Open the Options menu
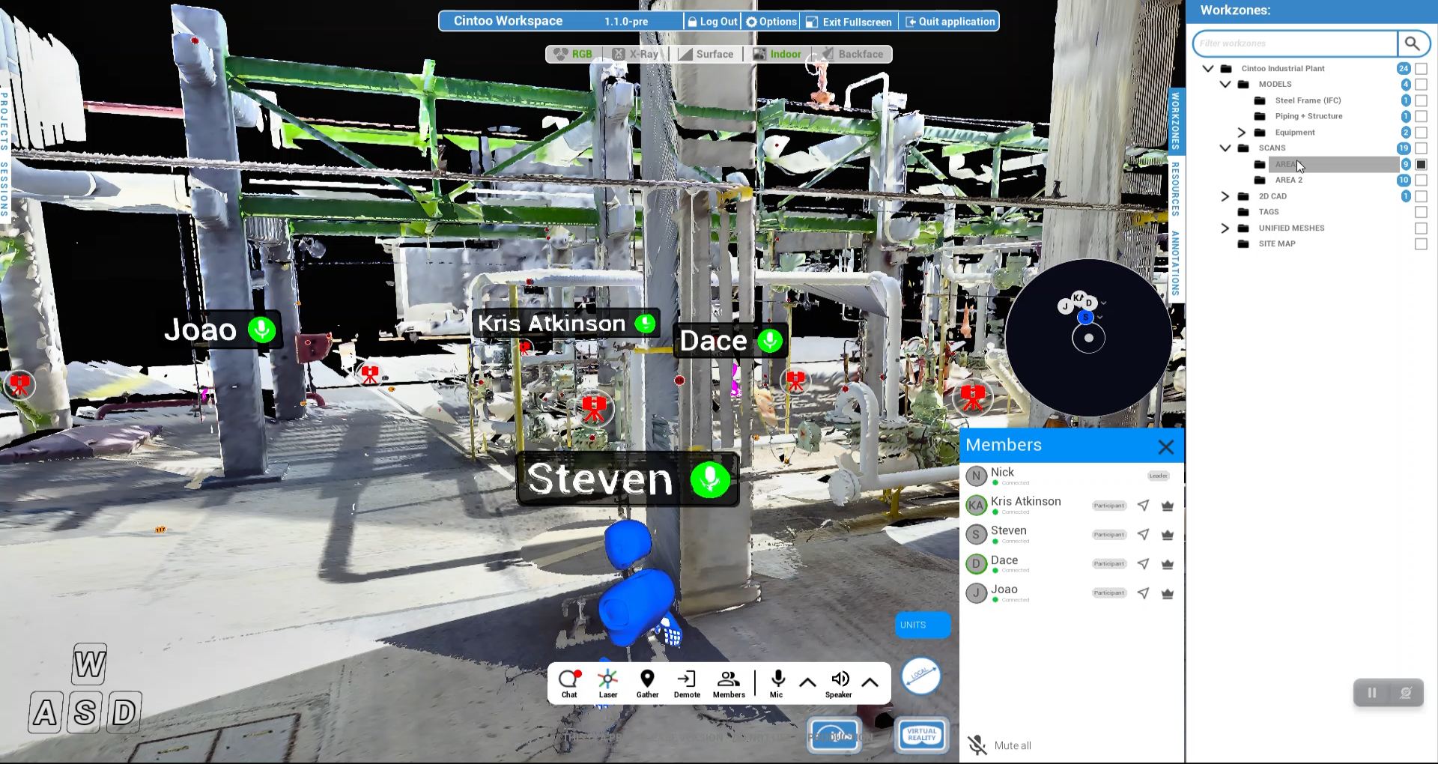 (x=771, y=22)
